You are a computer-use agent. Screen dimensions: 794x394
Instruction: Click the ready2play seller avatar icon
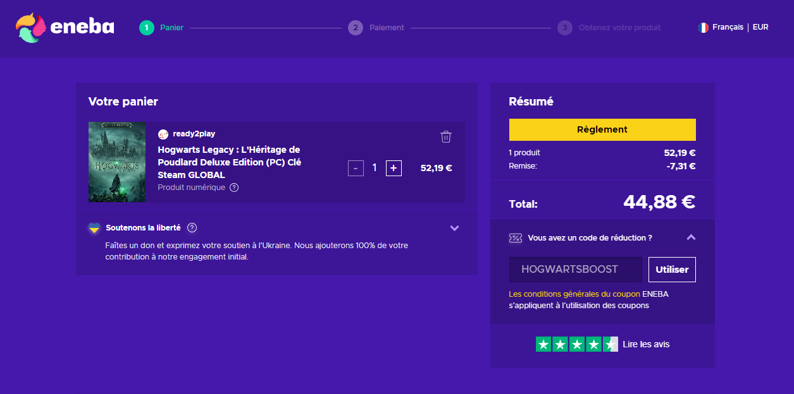click(163, 134)
